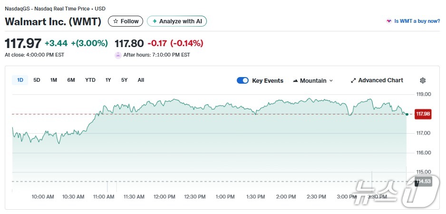Select the 1Y time range

tap(108, 80)
